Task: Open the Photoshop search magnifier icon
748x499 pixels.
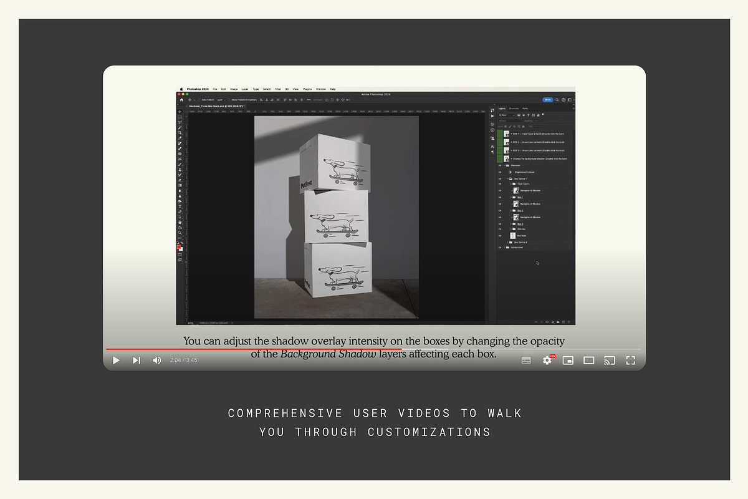Action: click(x=557, y=100)
